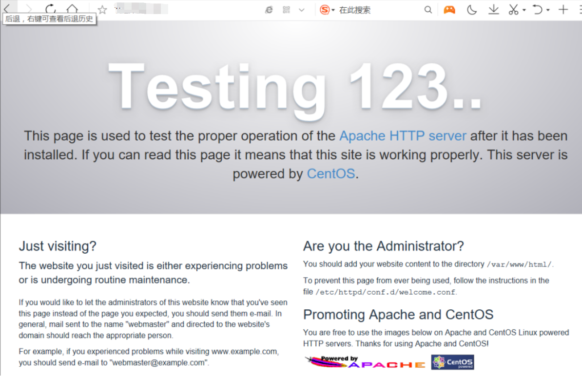
Task: Show the page QR code icon
Action: tap(286, 10)
